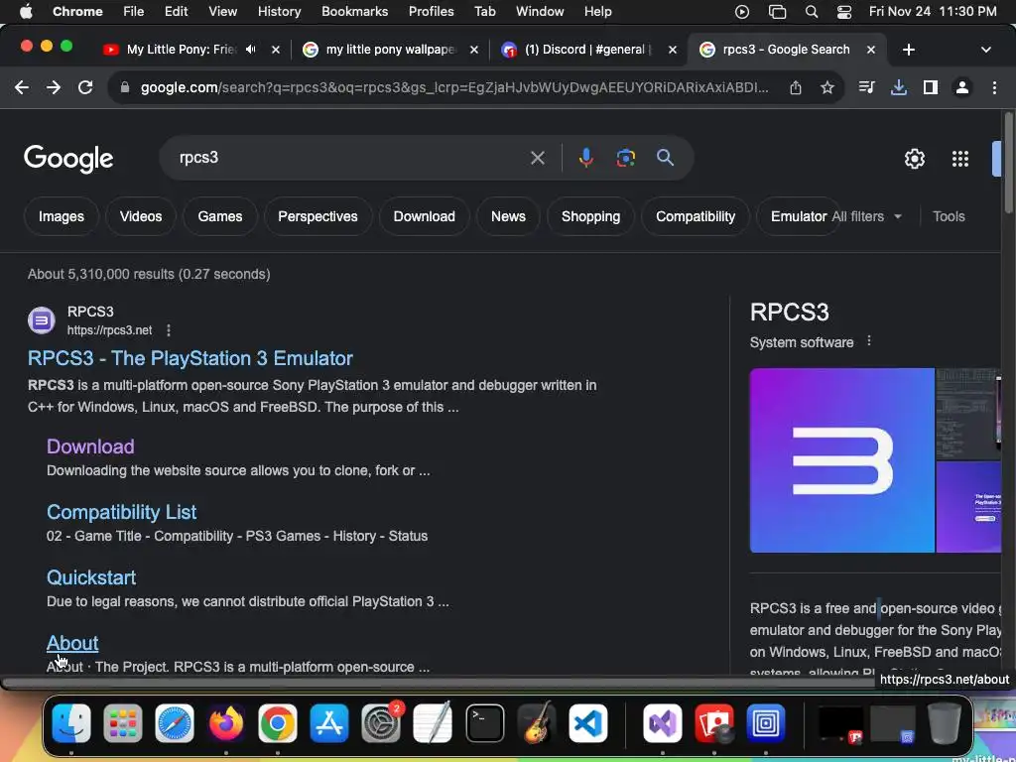The image size is (1016, 762).
Task: Go forward using the browser forward arrow
Action: click(x=54, y=87)
